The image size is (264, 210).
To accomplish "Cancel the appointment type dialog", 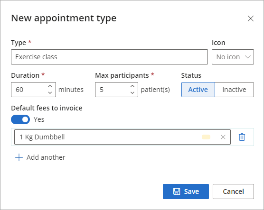I will tap(233, 192).
